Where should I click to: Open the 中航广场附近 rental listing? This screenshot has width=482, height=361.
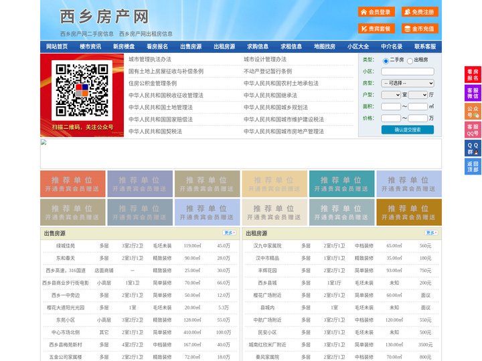click(267, 320)
